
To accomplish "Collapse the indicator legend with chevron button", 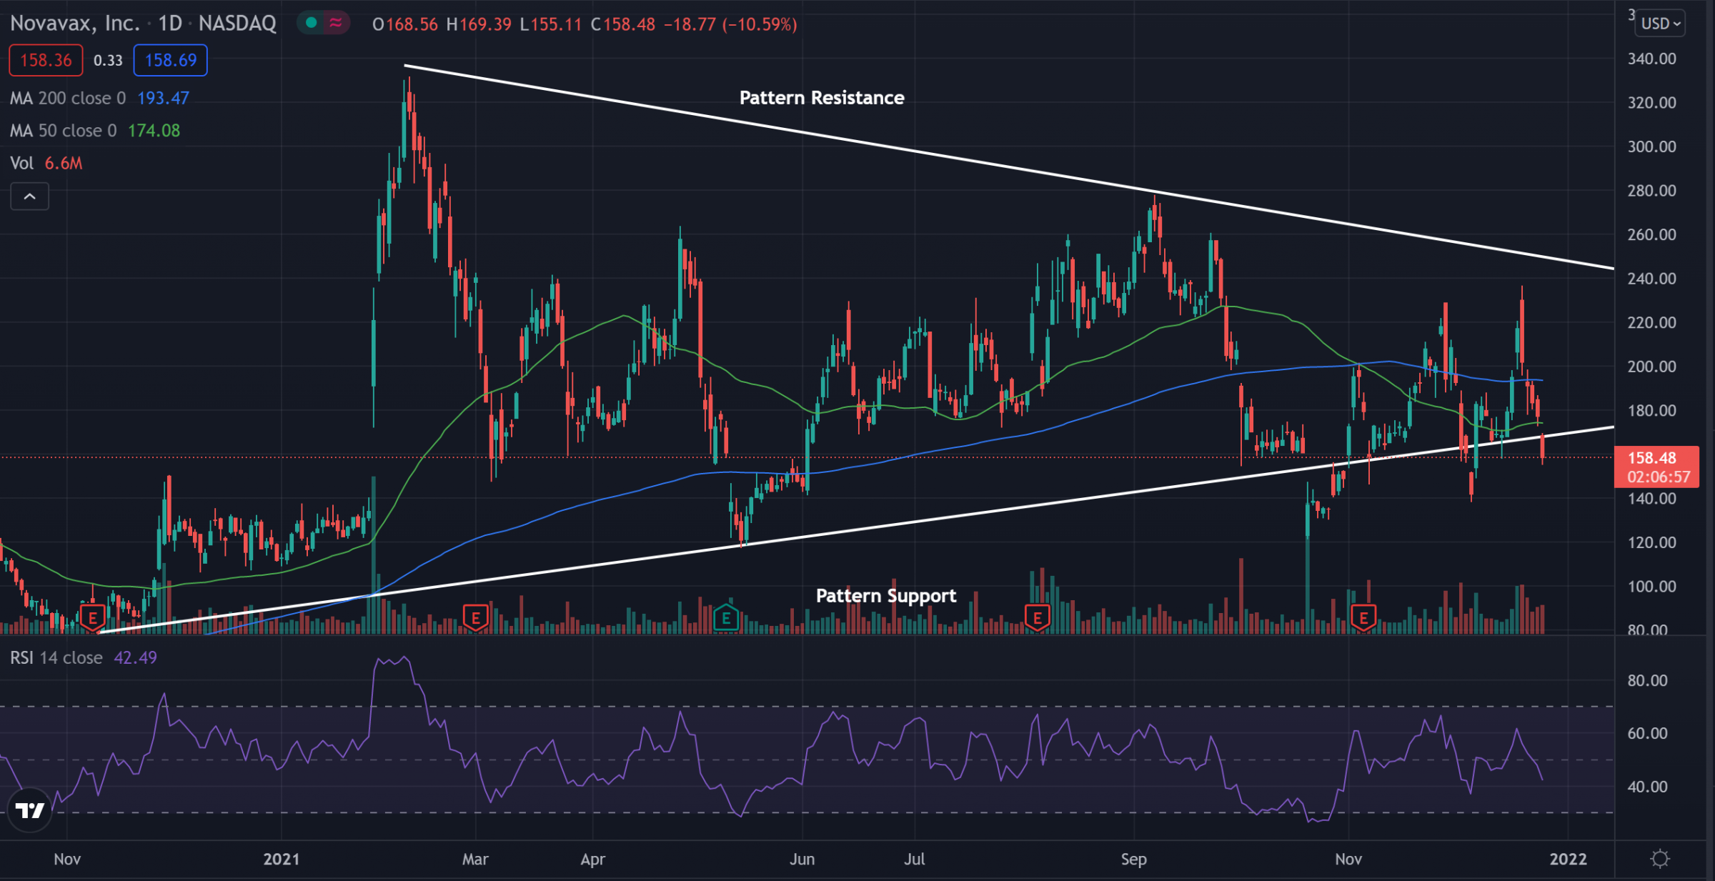I will coord(29,196).
